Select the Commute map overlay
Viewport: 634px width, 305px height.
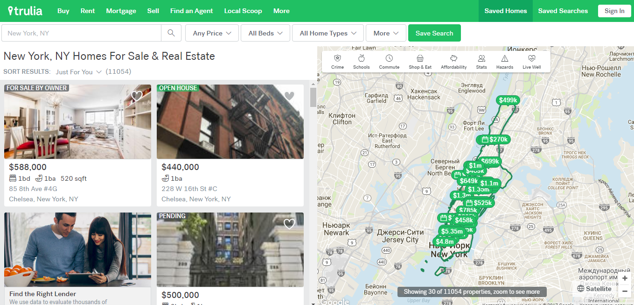click(x=389, y=62)
